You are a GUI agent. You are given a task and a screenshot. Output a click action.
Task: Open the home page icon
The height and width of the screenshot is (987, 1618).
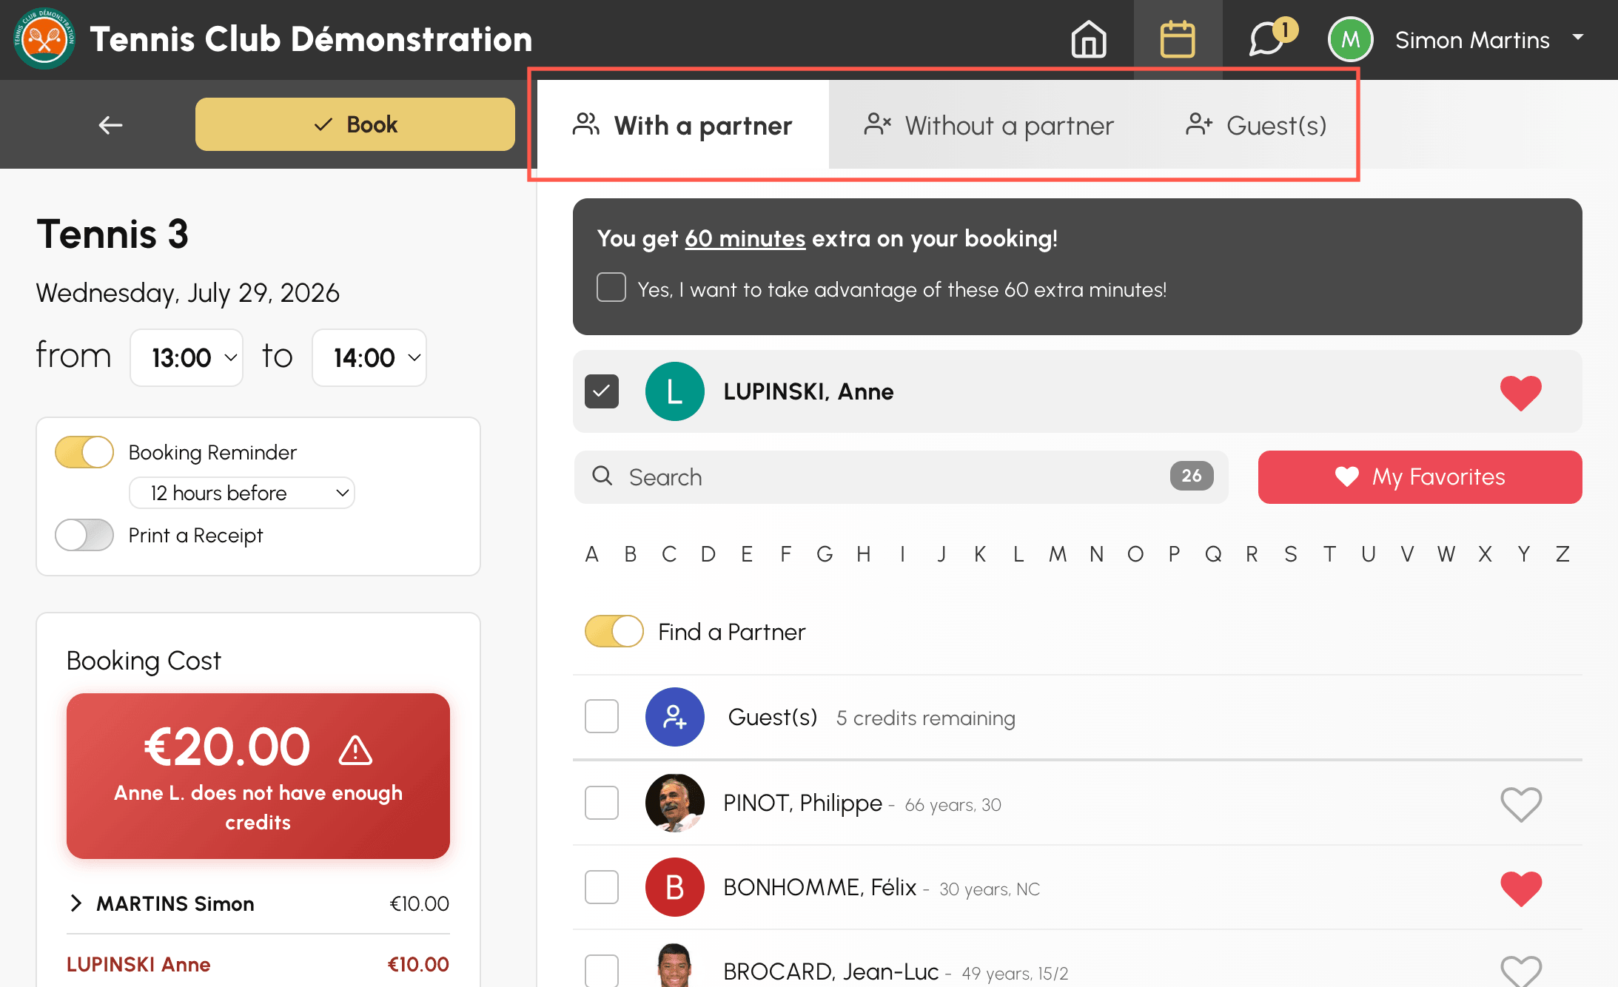[1089, 39]
